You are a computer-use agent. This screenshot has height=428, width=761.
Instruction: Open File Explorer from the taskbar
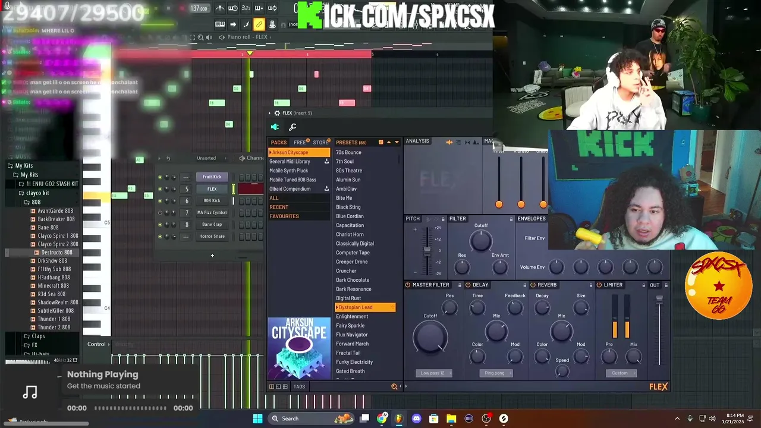tap(451, 418)
